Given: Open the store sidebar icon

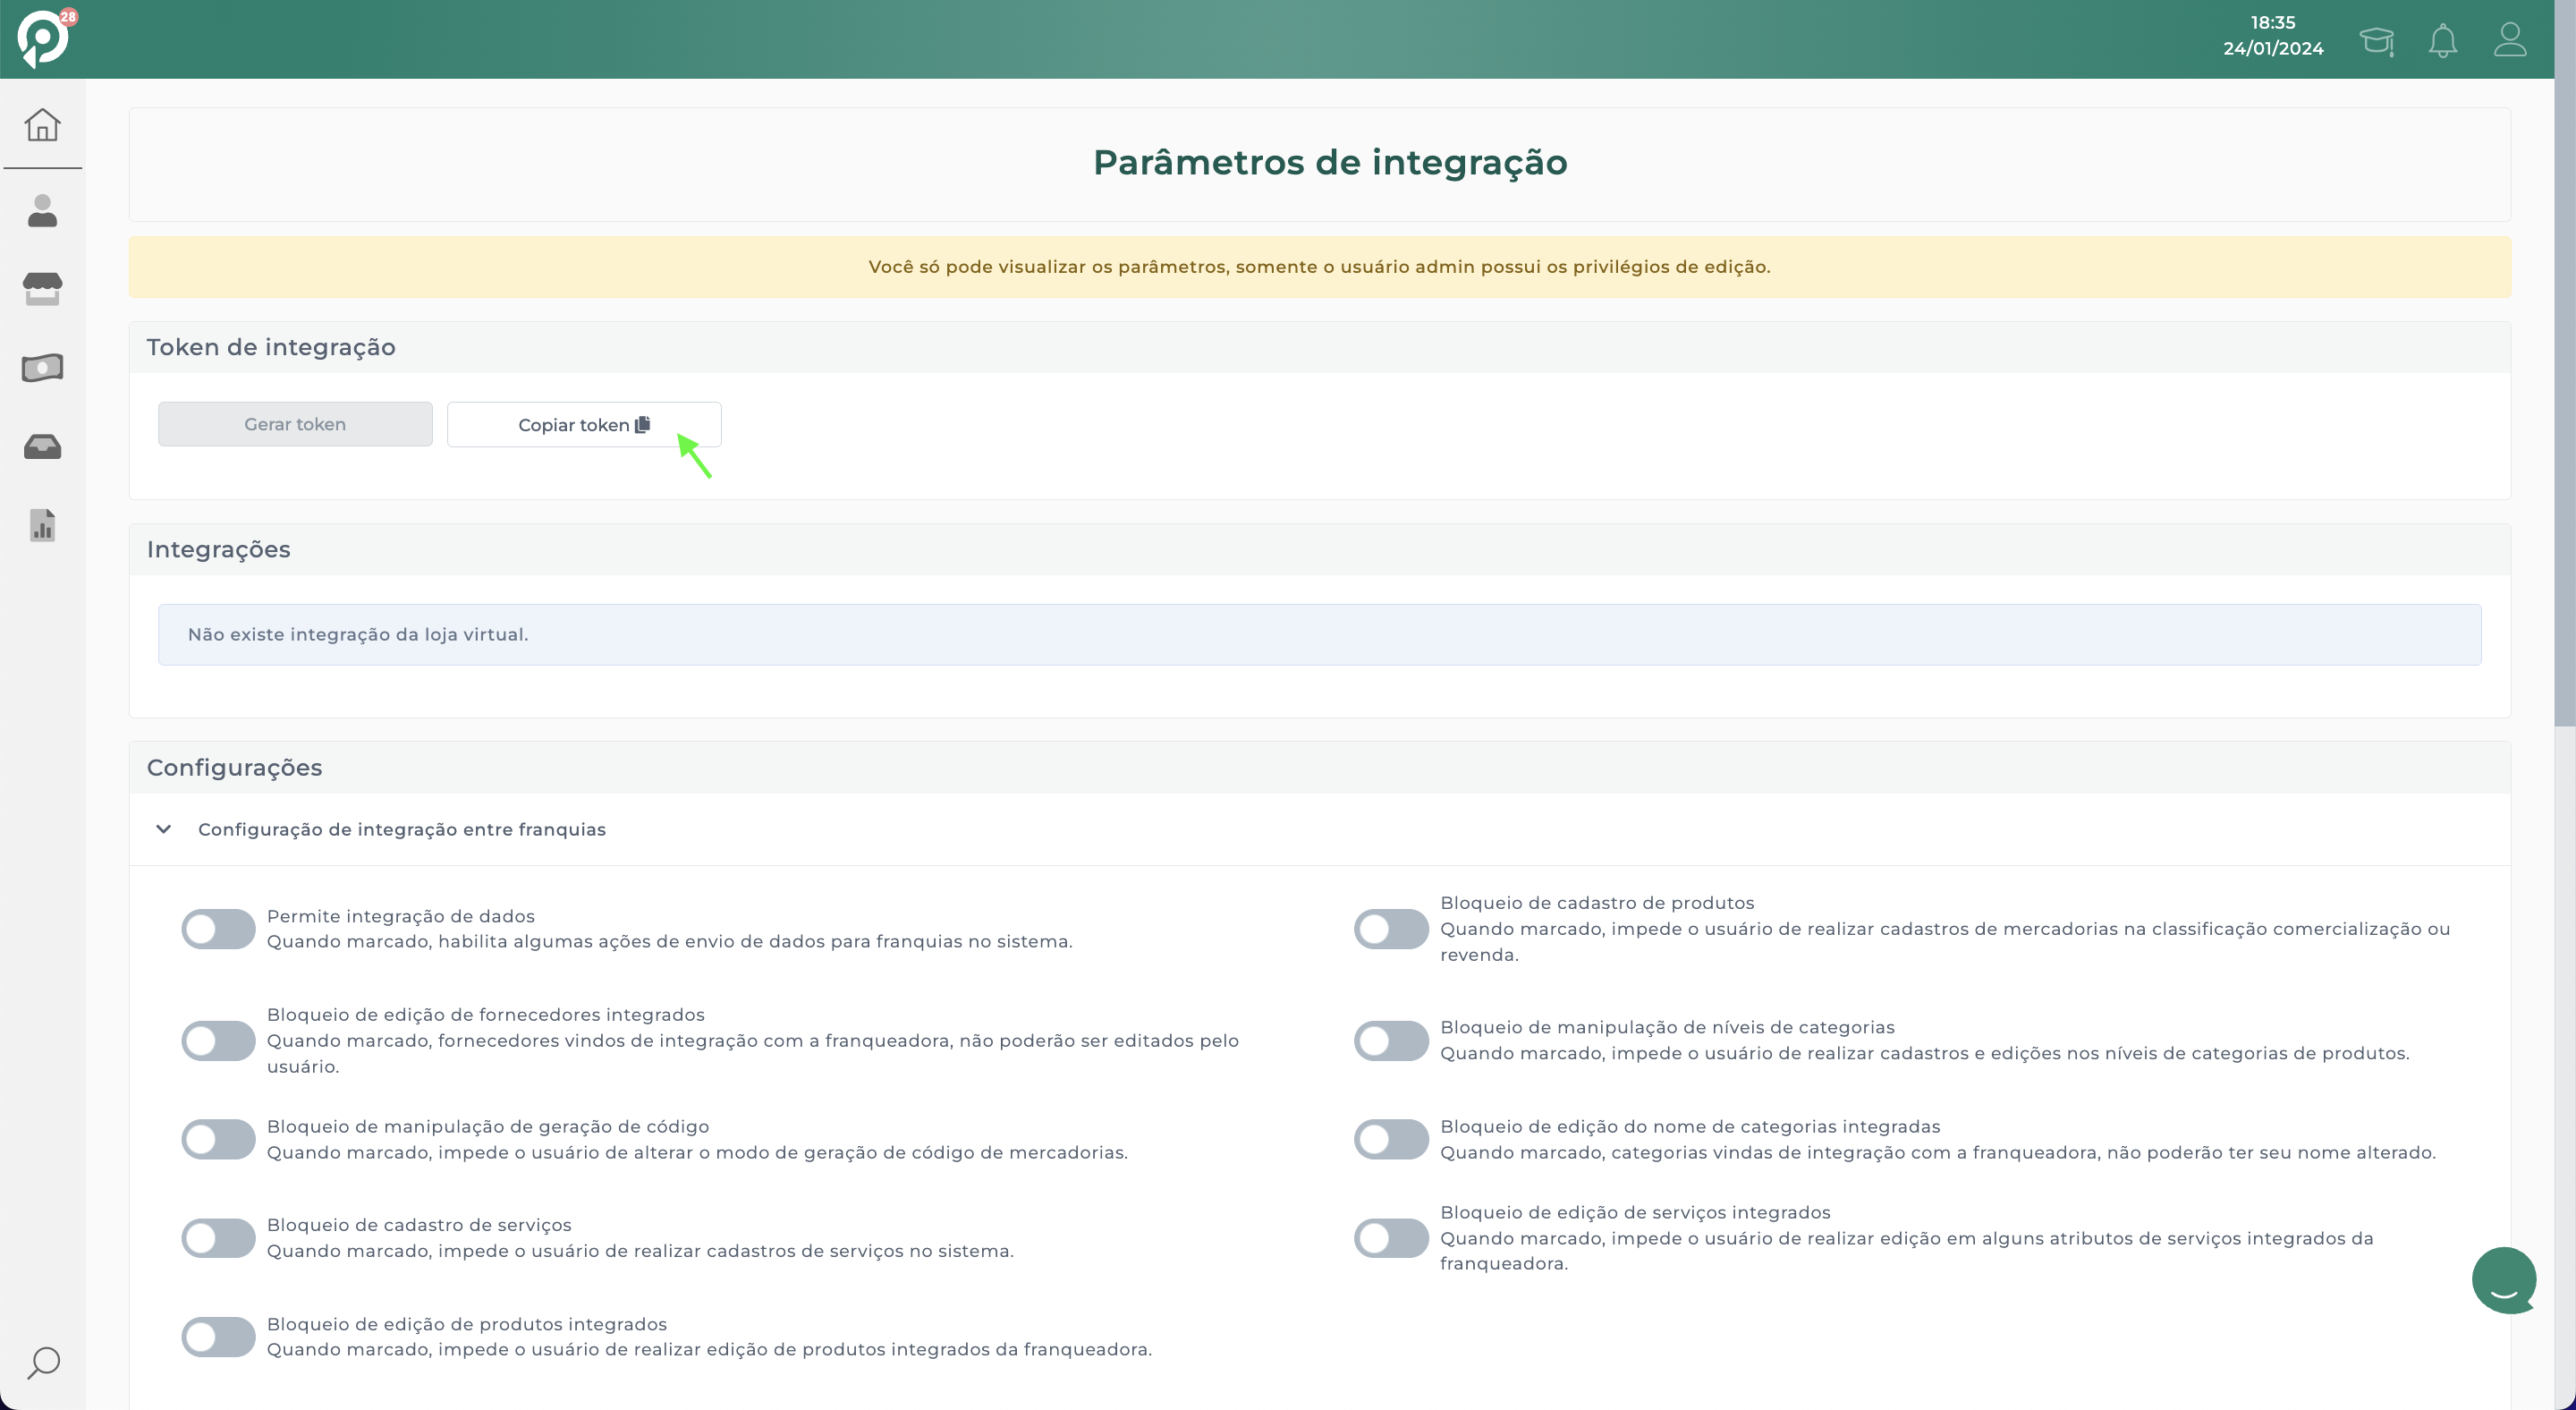Looking at the screenshot, I should click(42, 289).
